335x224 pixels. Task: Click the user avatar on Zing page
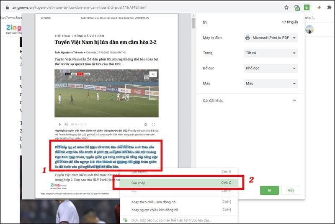coord(309,29)
